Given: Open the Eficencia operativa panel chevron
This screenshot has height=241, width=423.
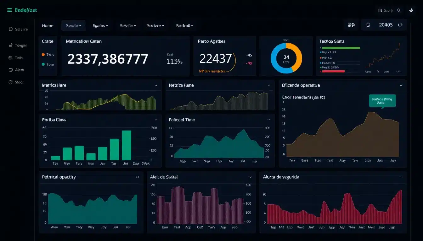Looking at the screenshot, I should coord(401,85).
